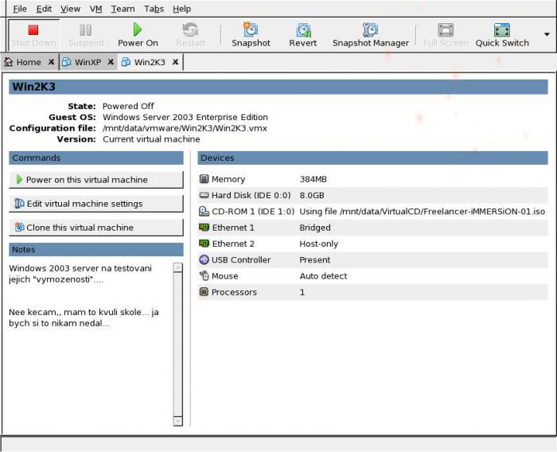Close the Win2K3 tab
Screen dimensions: 557x452
pos(175,62)
